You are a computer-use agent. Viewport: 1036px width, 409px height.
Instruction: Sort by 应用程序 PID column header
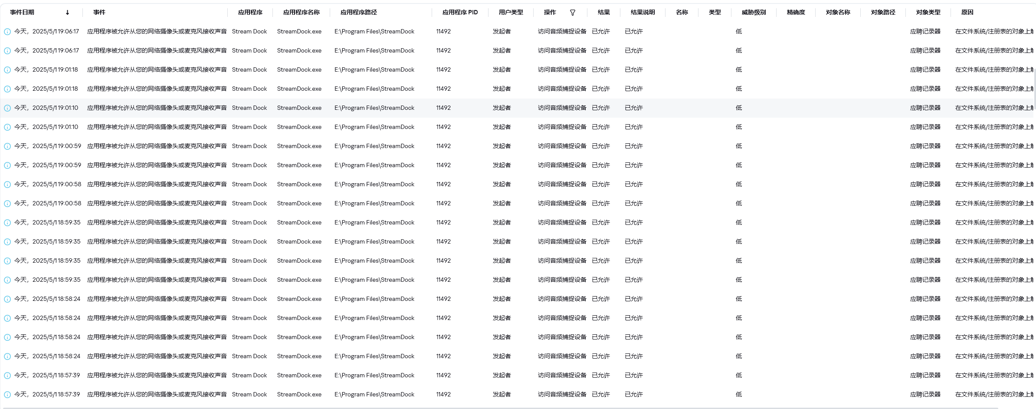click(460, 12)
